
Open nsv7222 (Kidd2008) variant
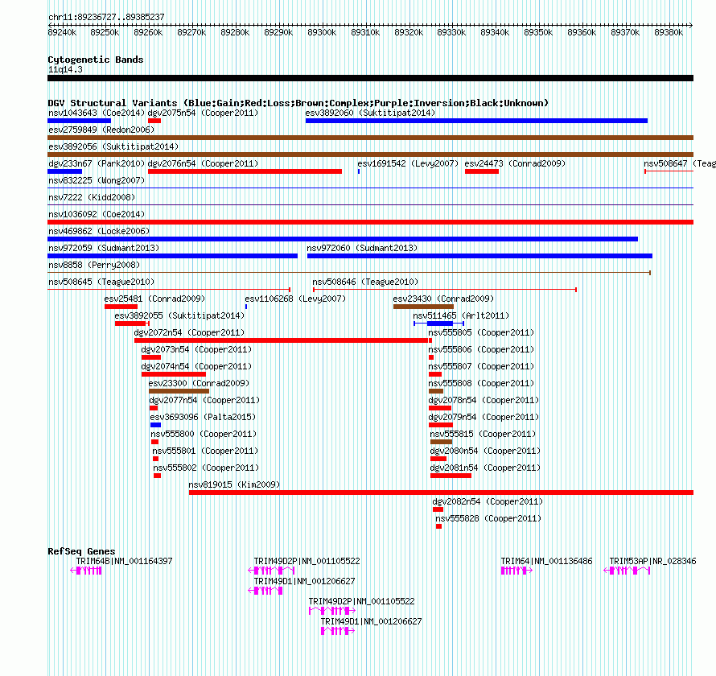pyautogui.click(x=370, y=205)
